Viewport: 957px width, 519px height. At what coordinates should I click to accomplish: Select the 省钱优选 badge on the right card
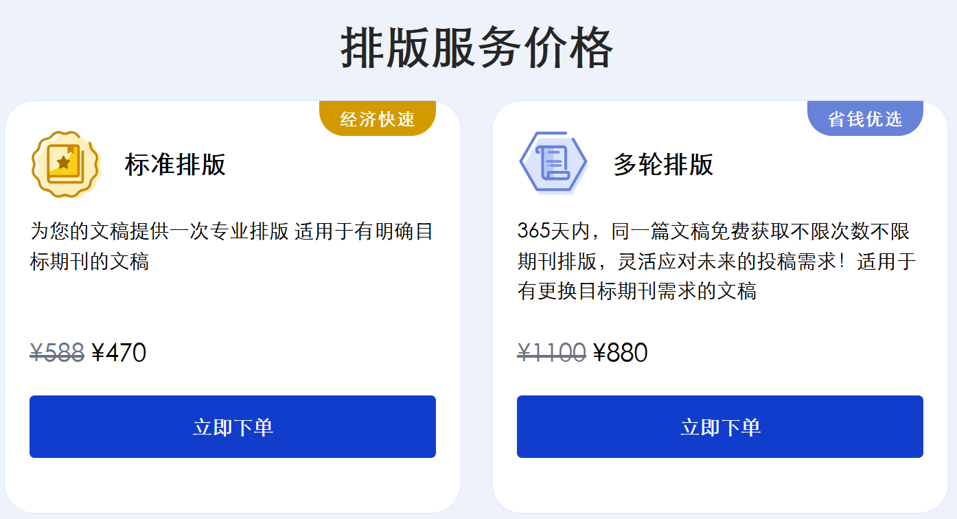point(865,117)
